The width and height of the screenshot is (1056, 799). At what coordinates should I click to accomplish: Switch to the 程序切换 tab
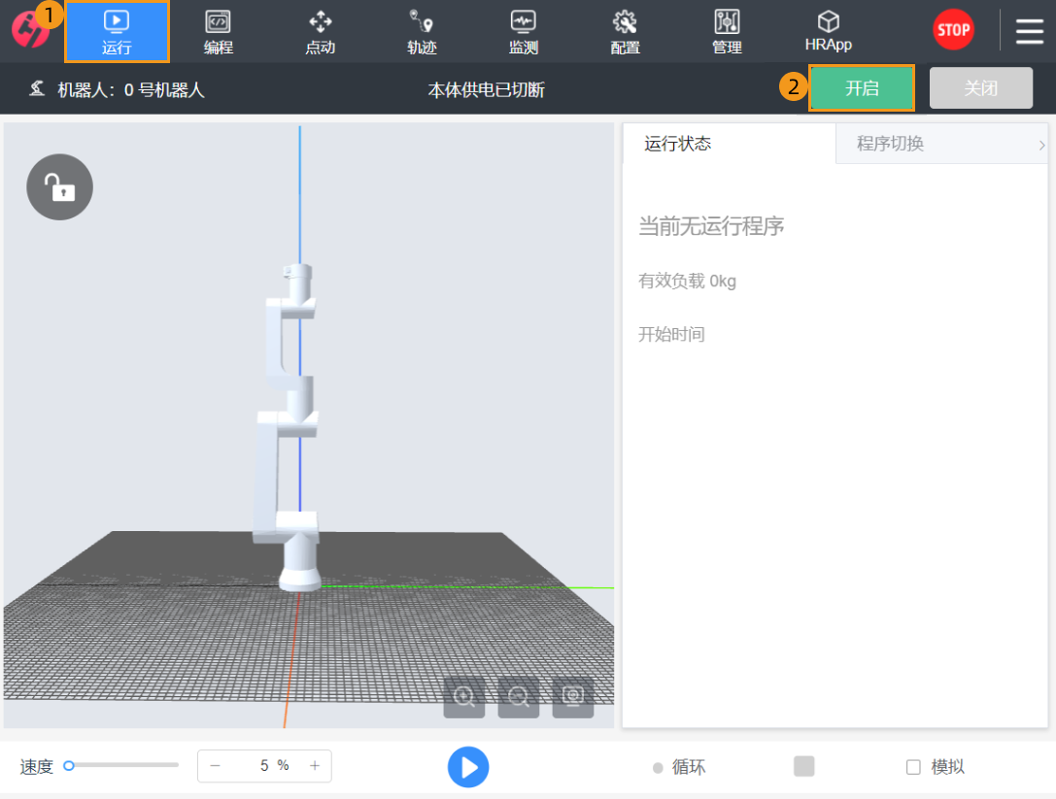pyautogui.click(x=890, y=145)
